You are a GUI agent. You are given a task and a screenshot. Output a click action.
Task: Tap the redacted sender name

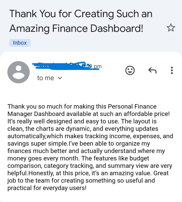point(61,66)
